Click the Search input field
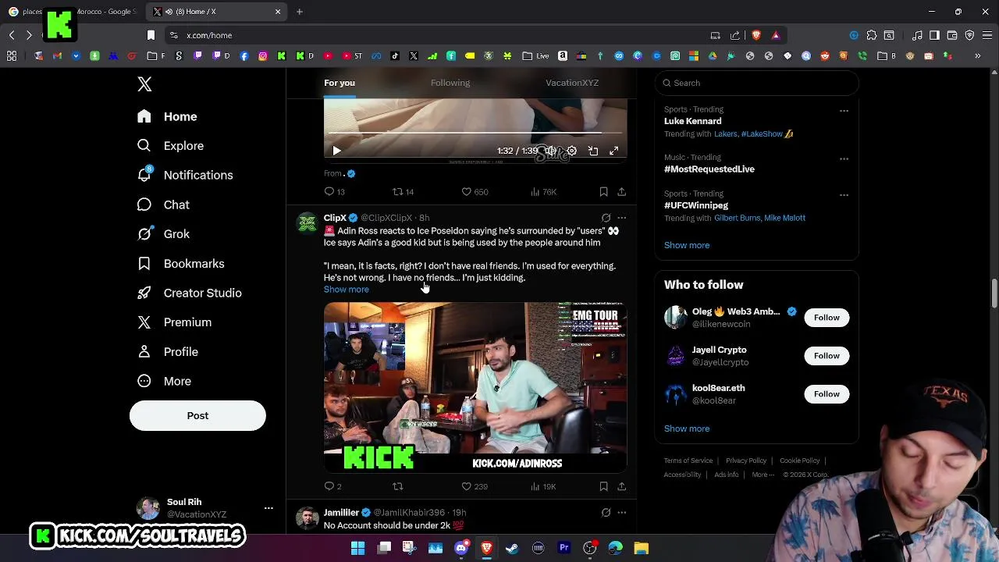Viewport: 999px width, 562px height. (x=757, y=83)
